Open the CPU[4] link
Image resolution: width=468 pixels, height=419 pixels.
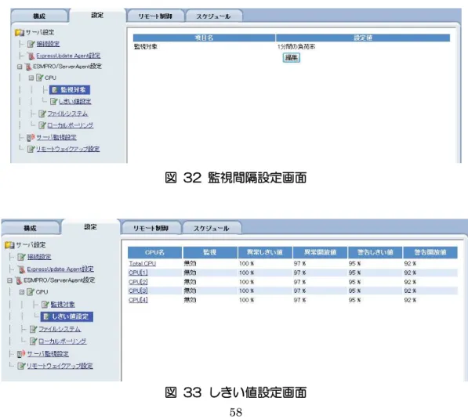138,300
